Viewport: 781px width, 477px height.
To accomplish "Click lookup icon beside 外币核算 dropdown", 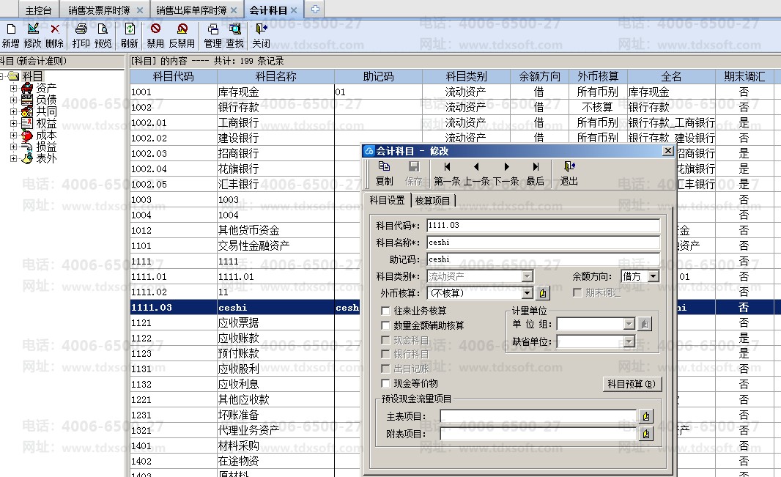I will (x=543, y=293).
